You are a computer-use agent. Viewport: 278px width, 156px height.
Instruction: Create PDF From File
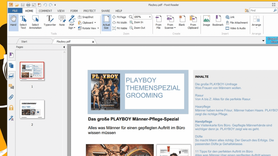pos(159,22)
